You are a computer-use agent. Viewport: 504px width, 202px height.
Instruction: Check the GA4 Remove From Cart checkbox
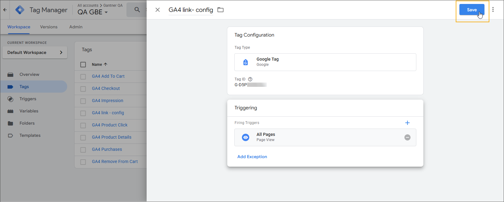(83, 162)
